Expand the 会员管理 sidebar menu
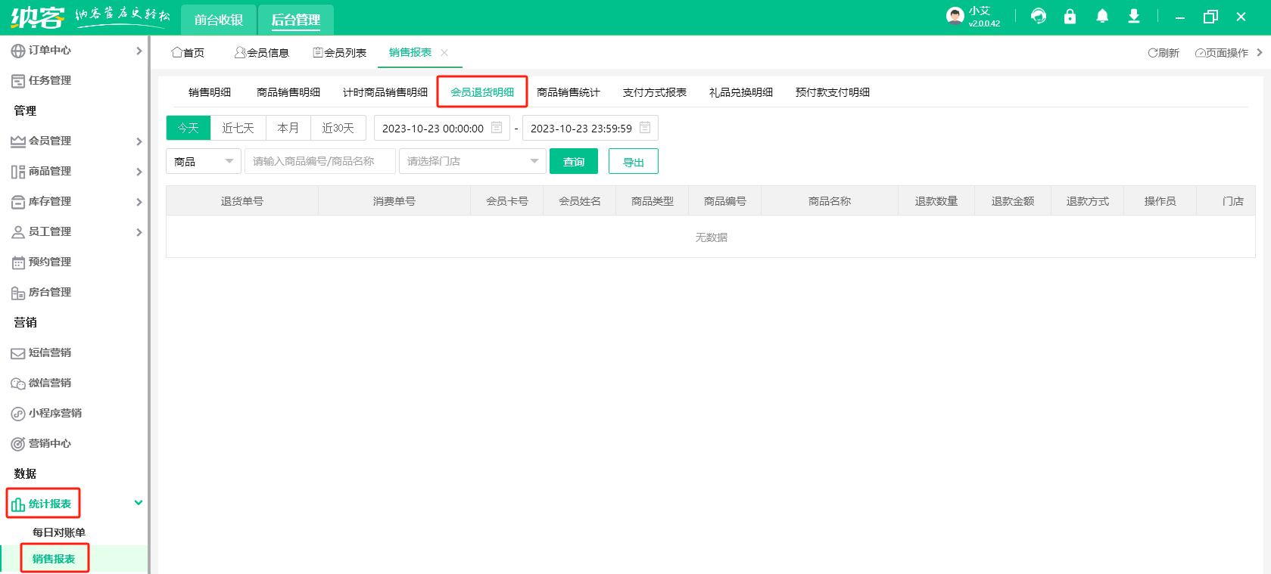Screen dimensions: 1271x574 (76, 141)
